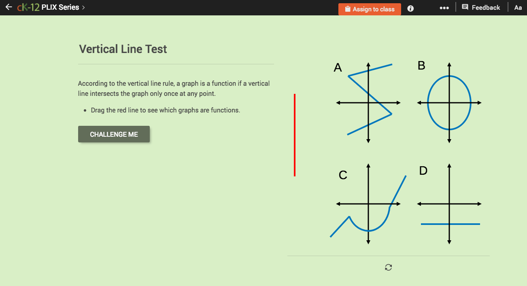Click the Feedback label in top bar
Image resolution: width=527 pixels, height=286 pixels.
click(487, 7)
